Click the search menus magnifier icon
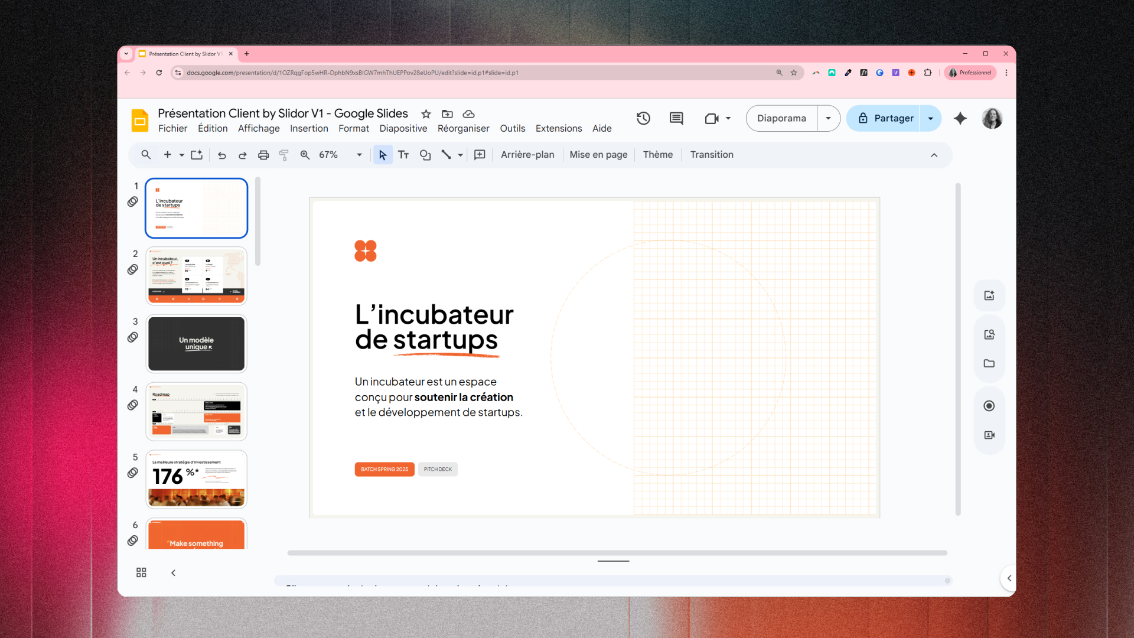Screen dimensions: 1134x638 (x=146, y=155)
